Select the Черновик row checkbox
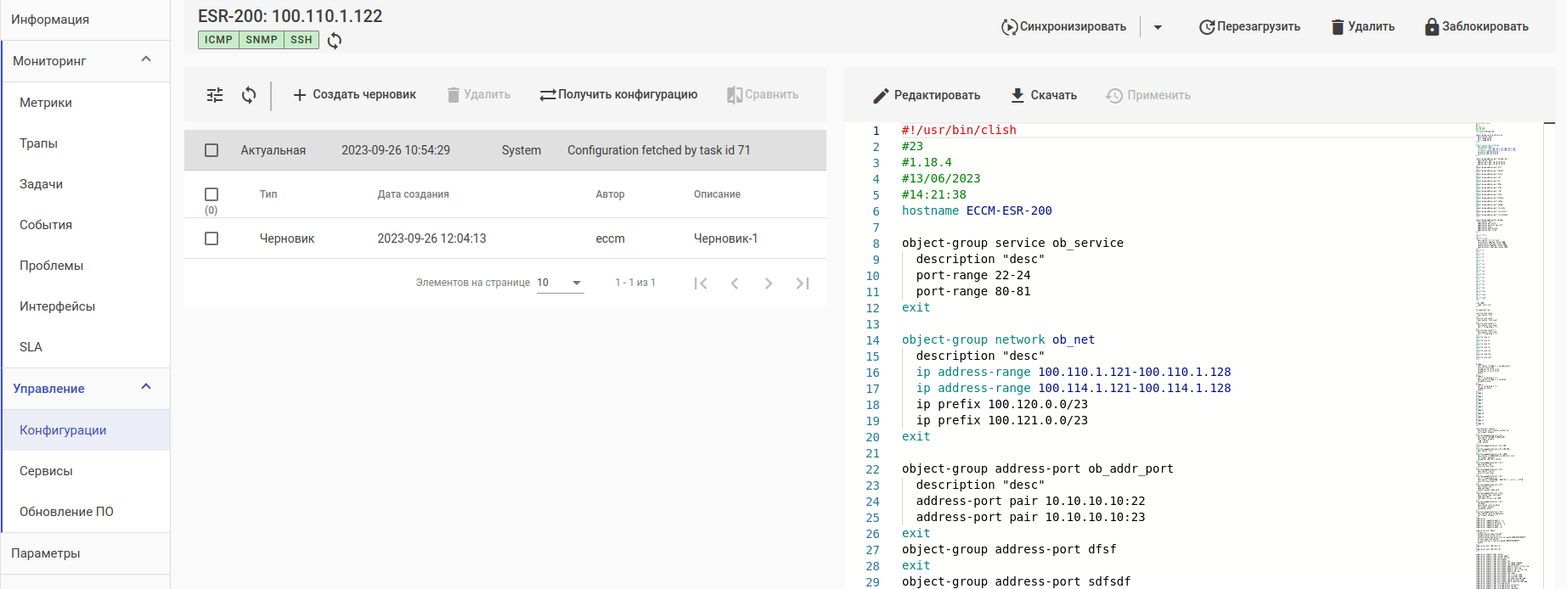The height and width of the screenshot is (589, 1567). tap(211, 238)
